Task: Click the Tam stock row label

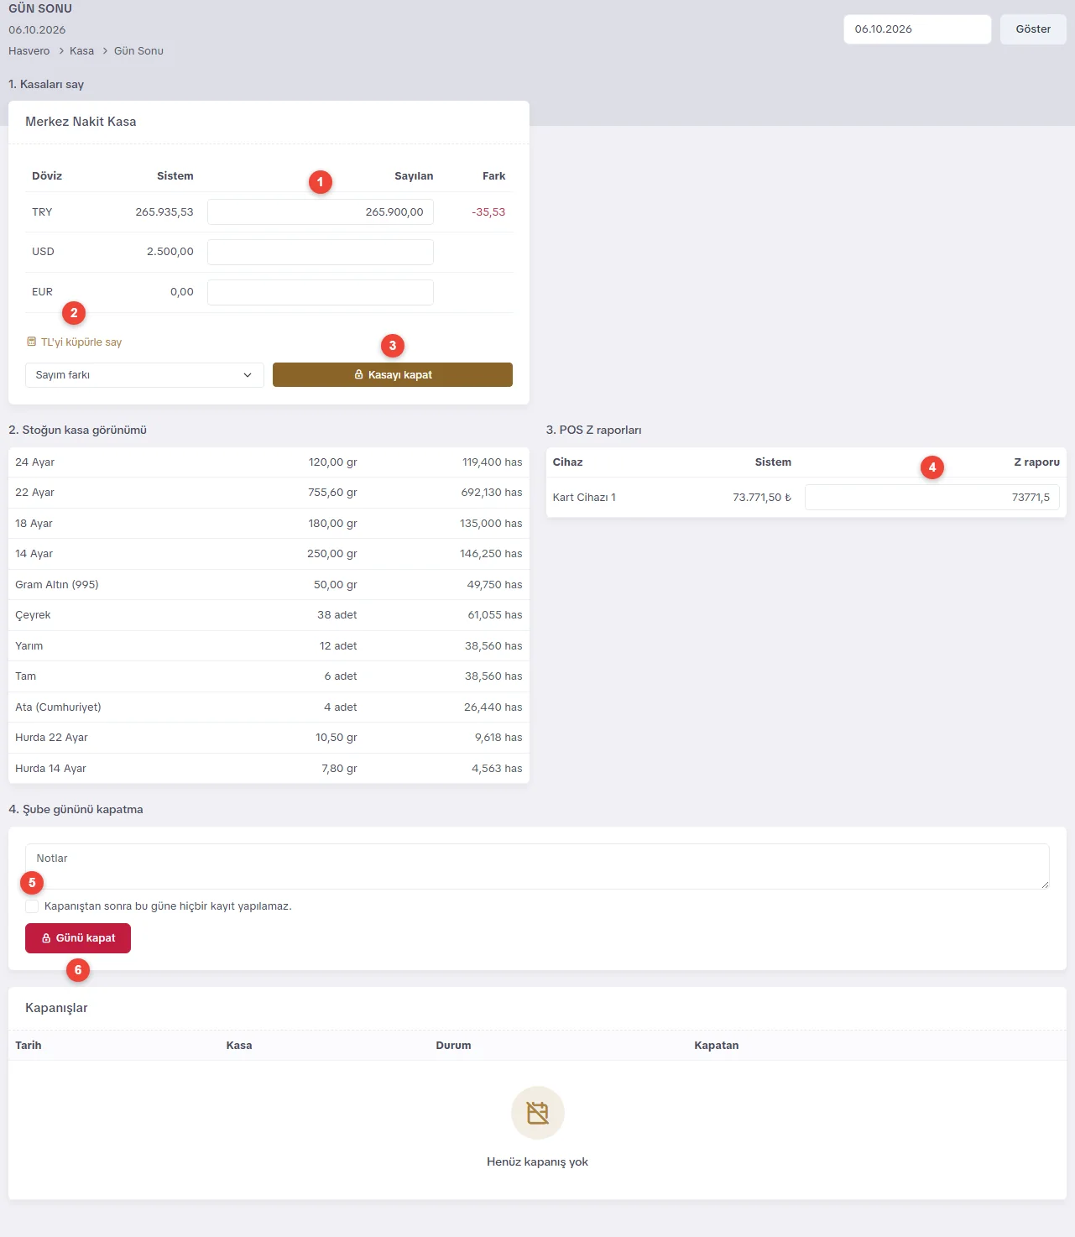Action: click(x=25, y=676)
